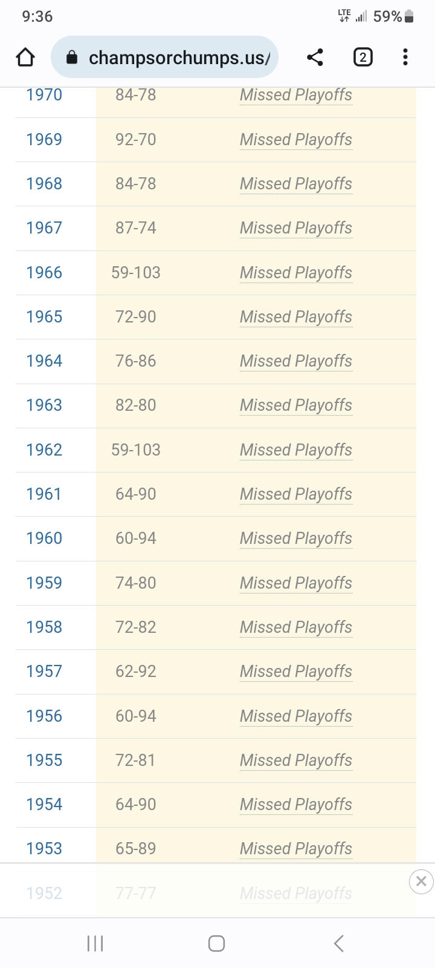The height and width of the screenshot is (968, 435).
Task: Tap the champsorchumps.us address bar
Action: [178, 57]
